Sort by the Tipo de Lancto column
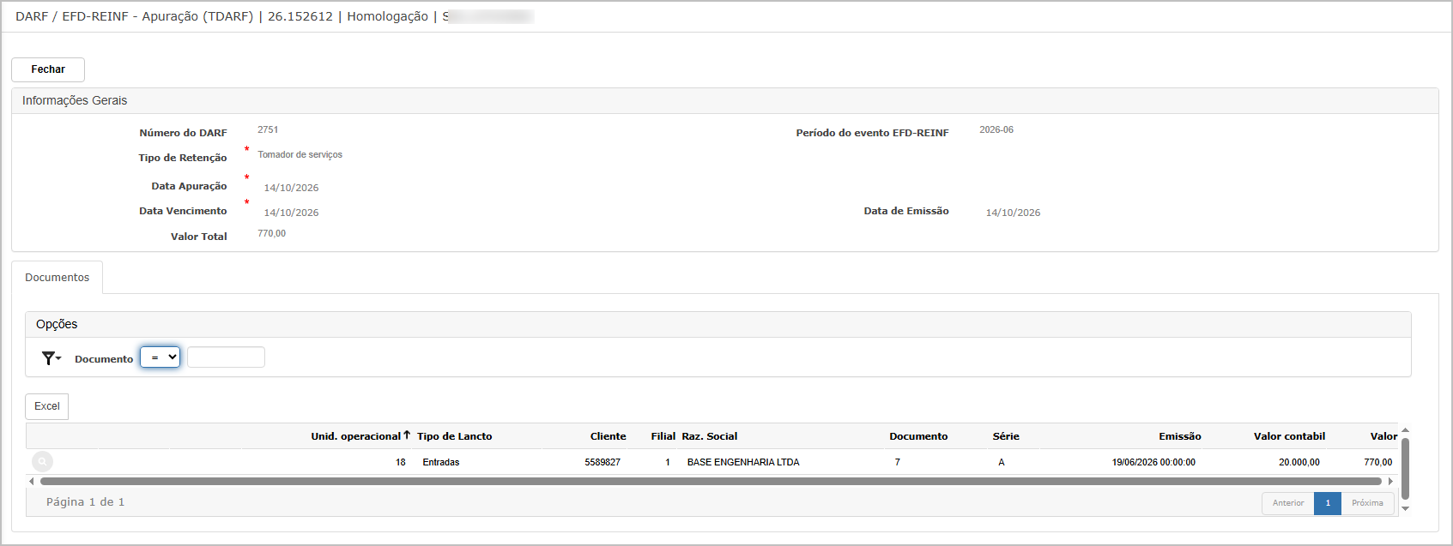The image size is (1453, 546). [x=455, y=436]
